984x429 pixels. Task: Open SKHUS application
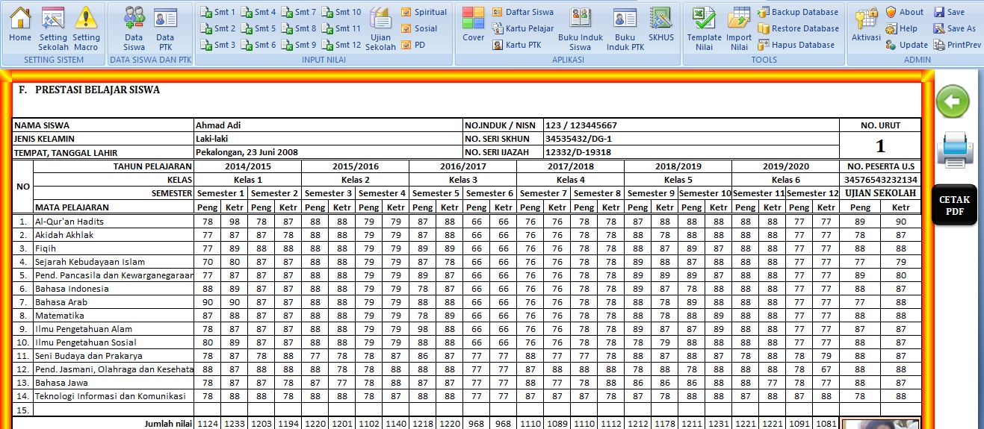pos(661,25)
